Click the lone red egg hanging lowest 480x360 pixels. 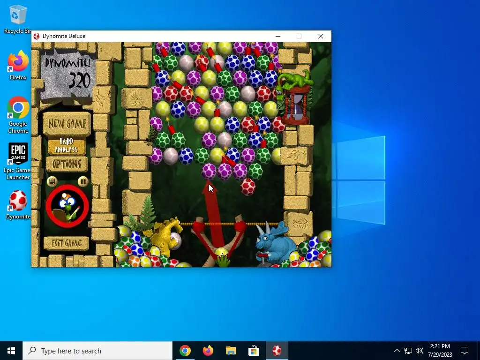pos(247,187)
